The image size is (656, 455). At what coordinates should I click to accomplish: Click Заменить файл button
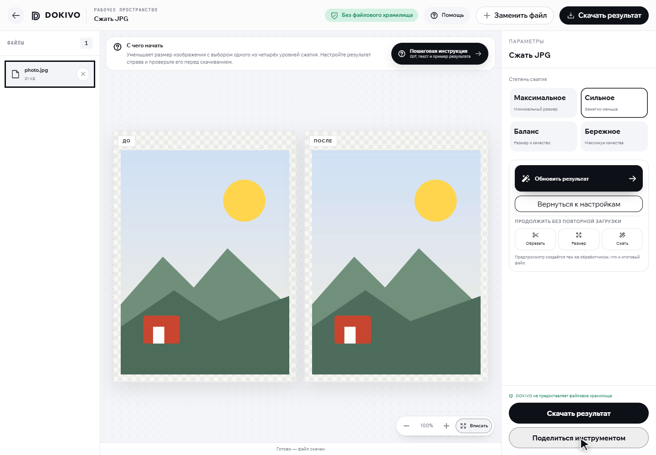(515, 15)
